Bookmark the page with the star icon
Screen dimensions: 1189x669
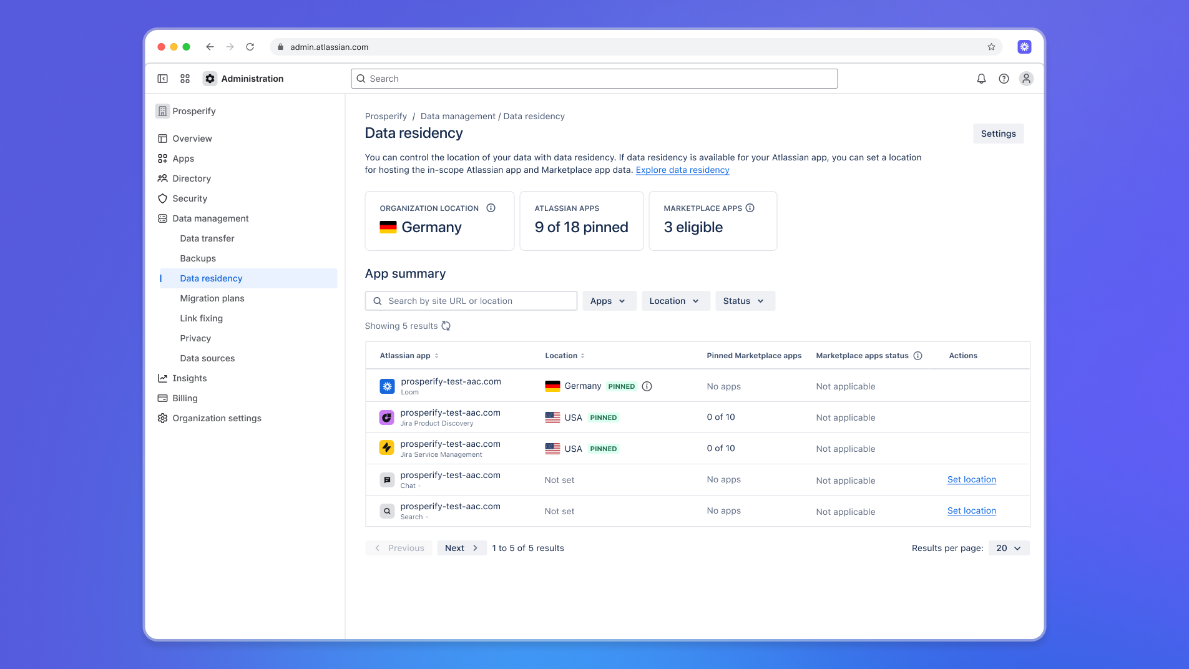991,47
